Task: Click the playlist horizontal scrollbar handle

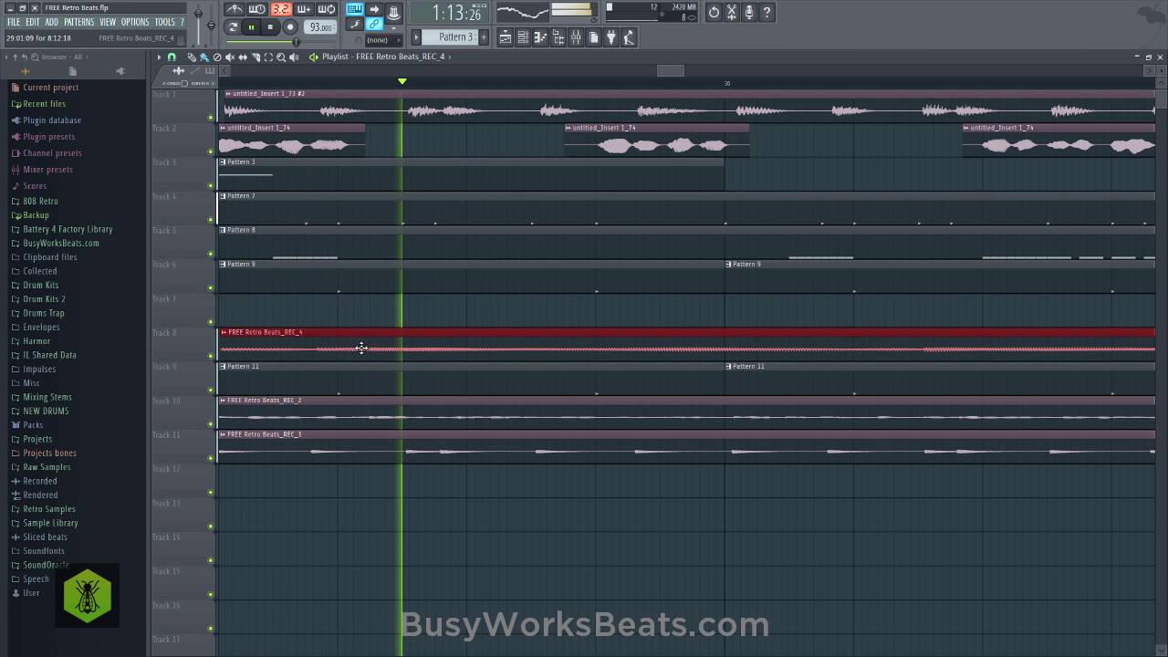Action: [671, 71]
